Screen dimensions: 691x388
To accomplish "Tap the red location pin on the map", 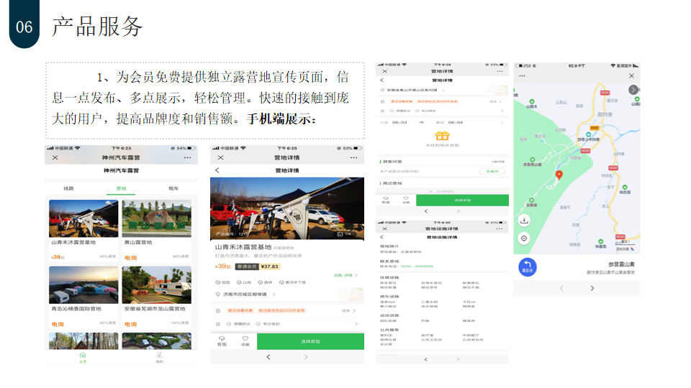I will pyautogui.click(x=559, y=175).
